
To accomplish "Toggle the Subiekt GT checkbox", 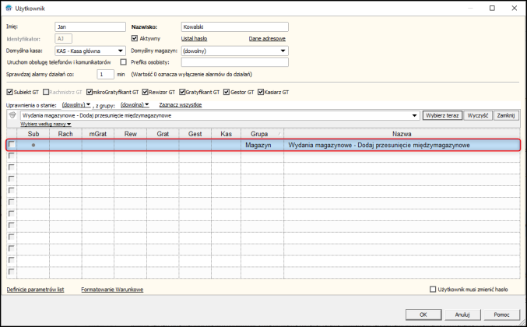I will click(10, 92).
